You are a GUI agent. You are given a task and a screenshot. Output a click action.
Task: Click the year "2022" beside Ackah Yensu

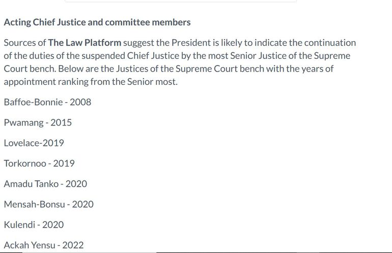tap(73, 245)
